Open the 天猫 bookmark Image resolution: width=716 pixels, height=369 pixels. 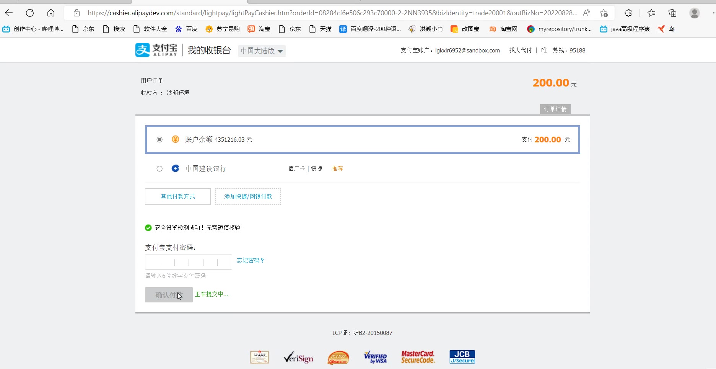(320, 29)
